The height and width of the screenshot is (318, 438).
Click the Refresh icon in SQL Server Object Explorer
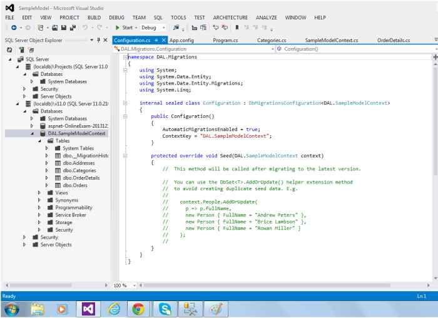click(9, 49)
